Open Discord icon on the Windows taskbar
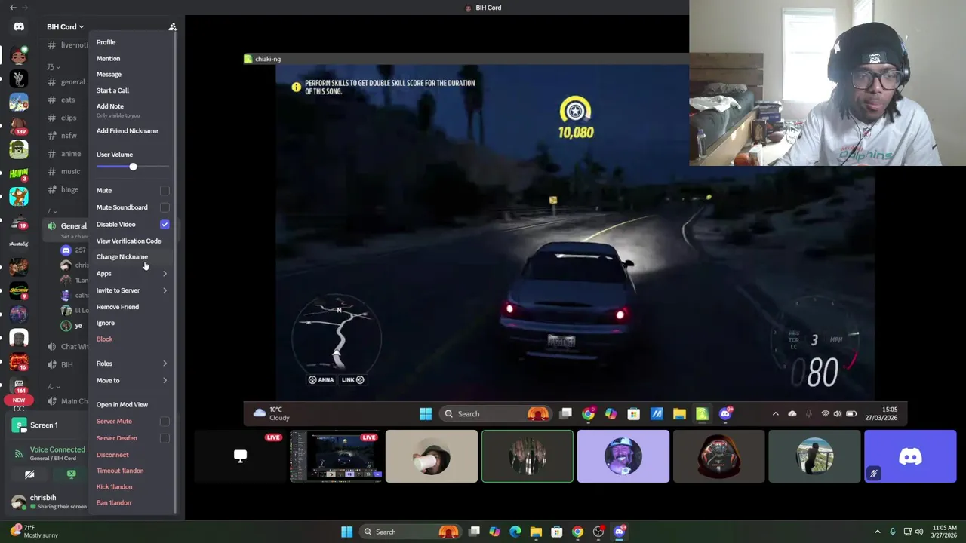The height and width of the screenshot is (543, 966). [619, 532]
